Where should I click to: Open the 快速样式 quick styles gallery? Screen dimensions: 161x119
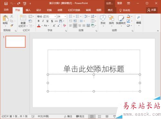121,21
